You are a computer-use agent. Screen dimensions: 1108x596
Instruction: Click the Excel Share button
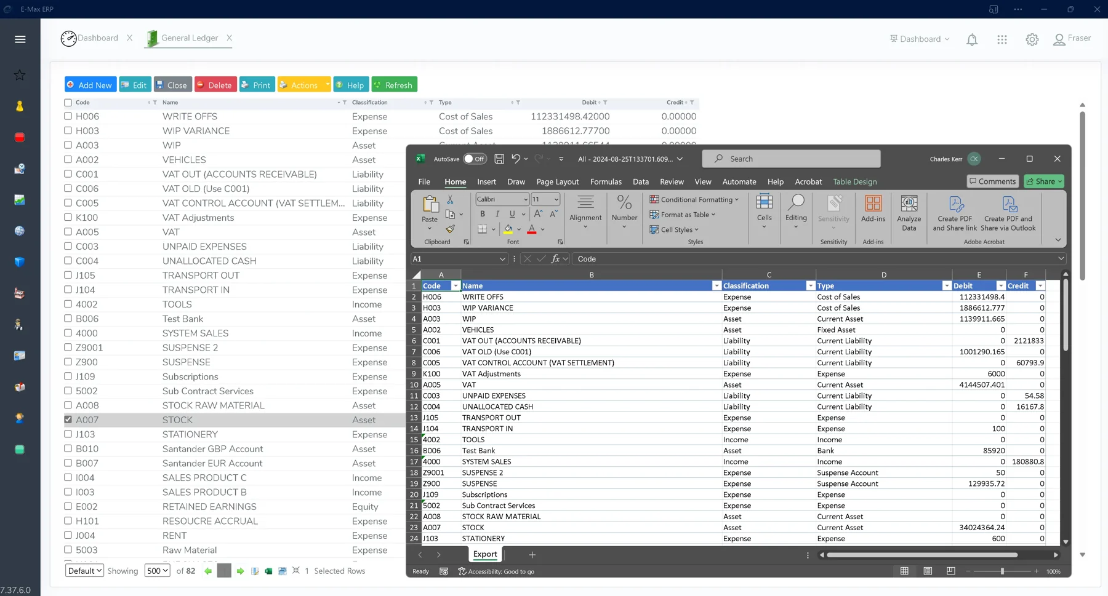1044,181
